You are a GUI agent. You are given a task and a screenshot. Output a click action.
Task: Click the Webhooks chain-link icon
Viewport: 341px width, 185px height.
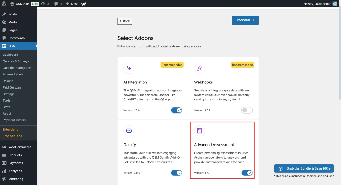199,68
